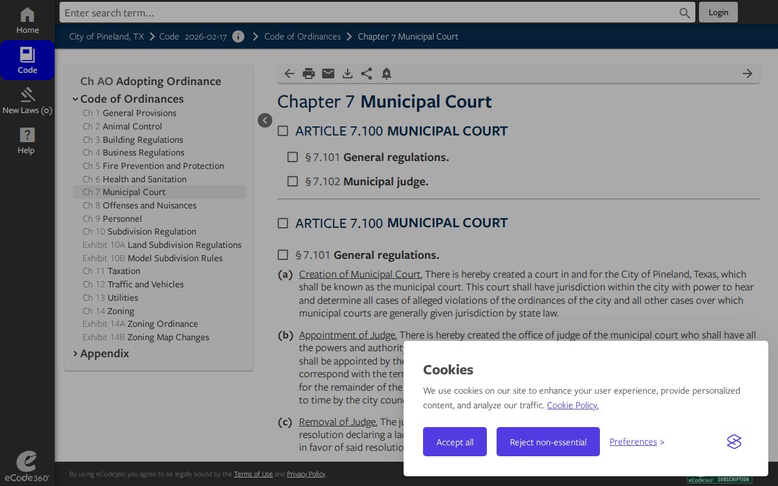Open the Help question mark icon
Image resolution: width=778 pixels, height=486 pixels.
coord(27,141)
